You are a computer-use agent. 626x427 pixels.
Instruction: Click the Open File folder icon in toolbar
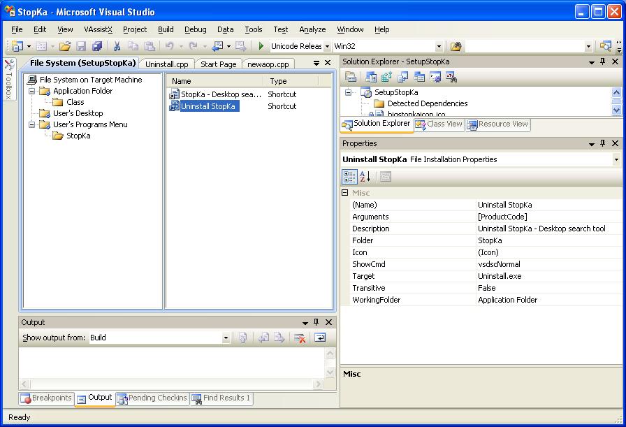click(x=64, y=46)
